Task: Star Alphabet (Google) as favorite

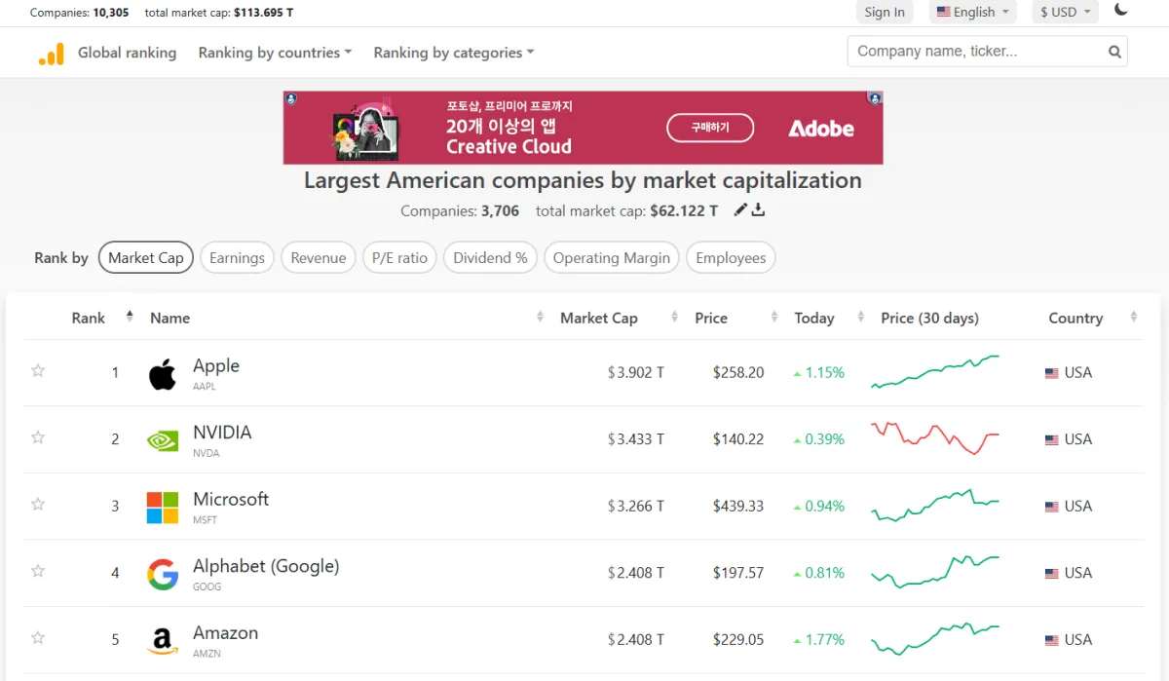Action: [38, 571]
